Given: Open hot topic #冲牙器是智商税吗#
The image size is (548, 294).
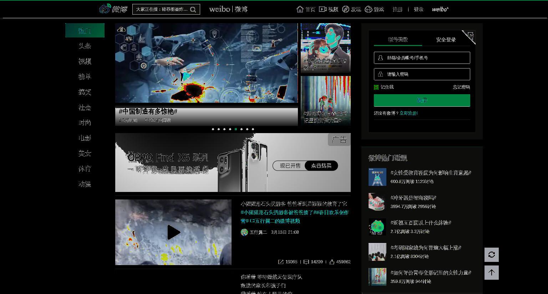Looking at the screenshot, I should click(413, 198).
